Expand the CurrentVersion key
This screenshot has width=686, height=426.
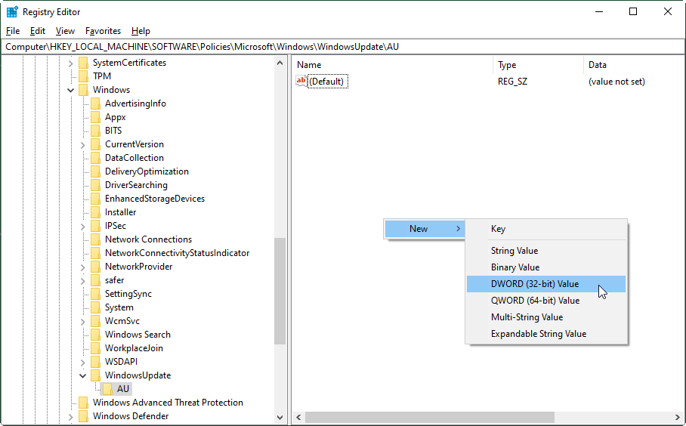[82, 145]
